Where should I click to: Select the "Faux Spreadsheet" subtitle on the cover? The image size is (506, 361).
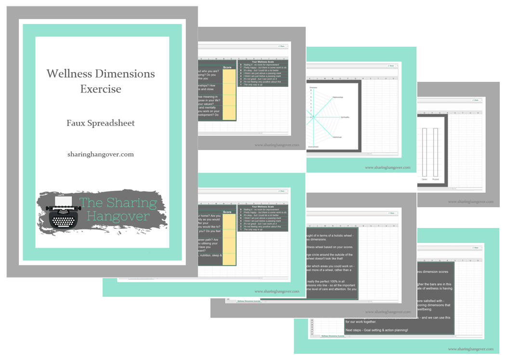(x=101, y=123)
